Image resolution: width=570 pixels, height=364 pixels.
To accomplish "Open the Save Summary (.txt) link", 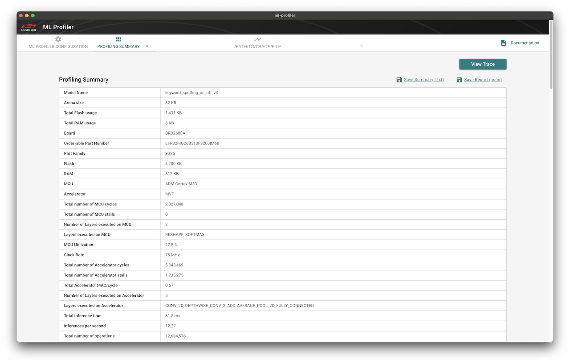I will click(423, 79).
